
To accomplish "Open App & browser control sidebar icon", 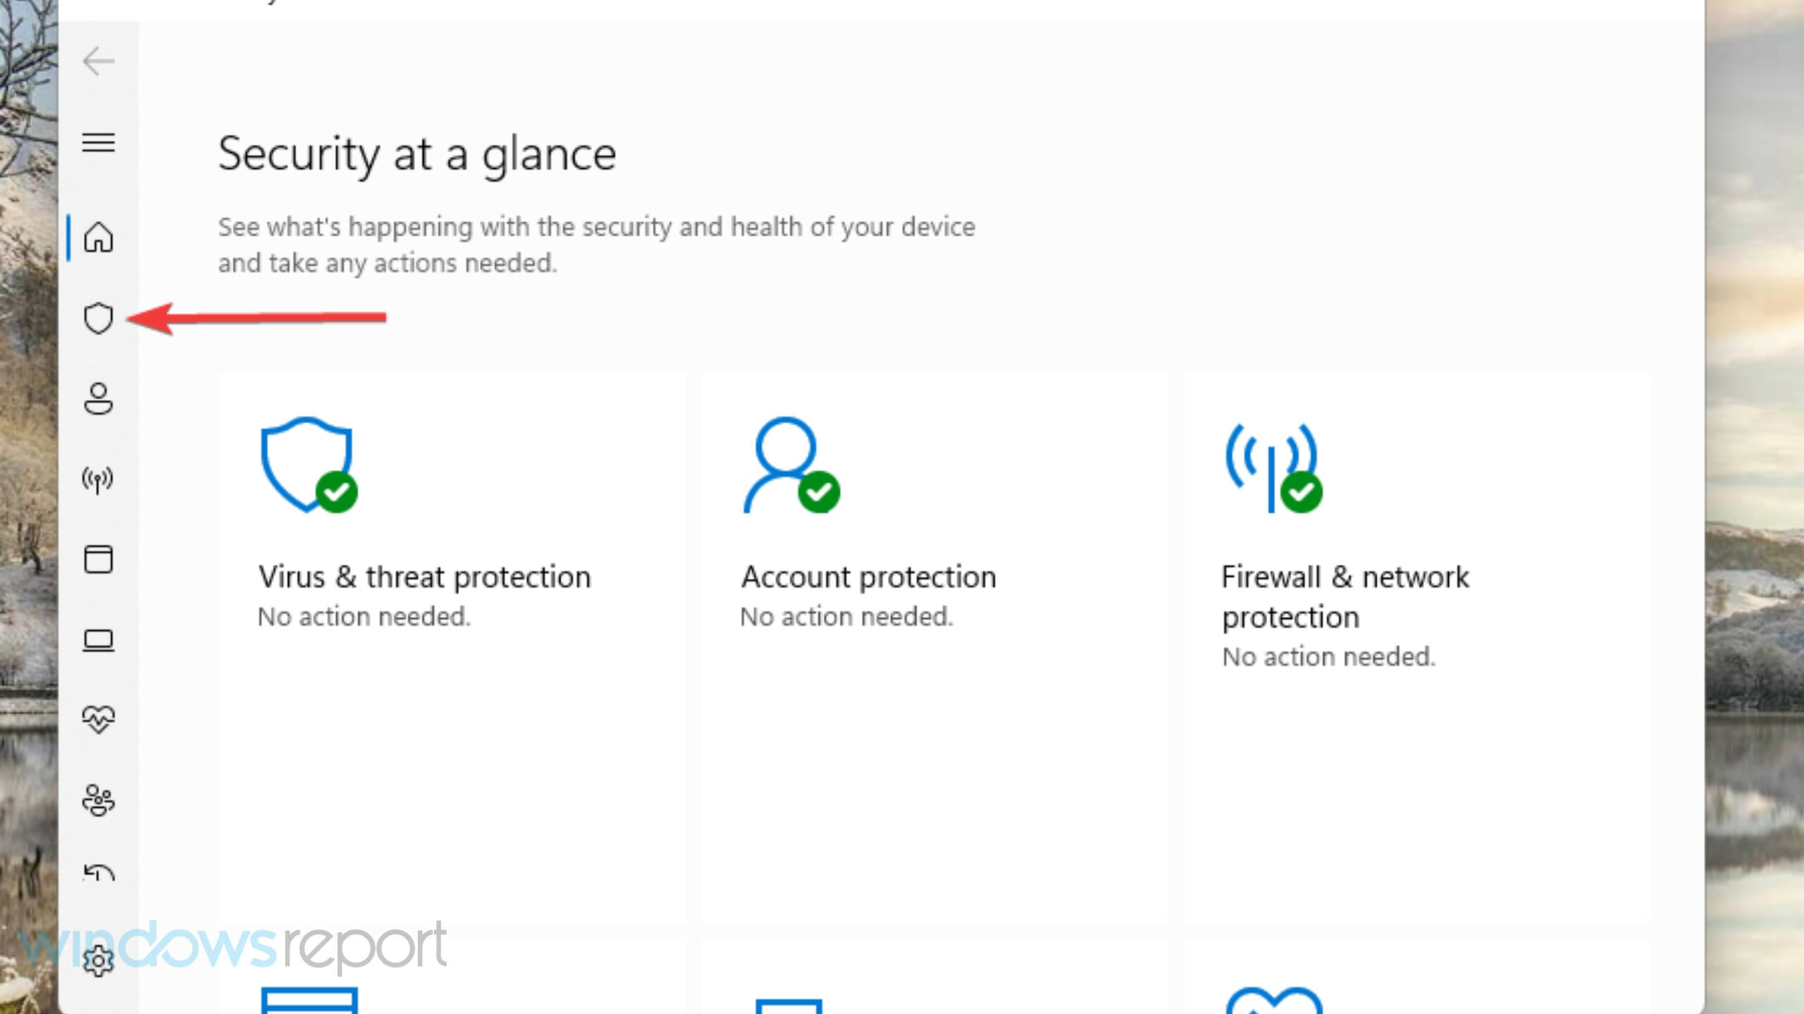I will tap(98, 560).
